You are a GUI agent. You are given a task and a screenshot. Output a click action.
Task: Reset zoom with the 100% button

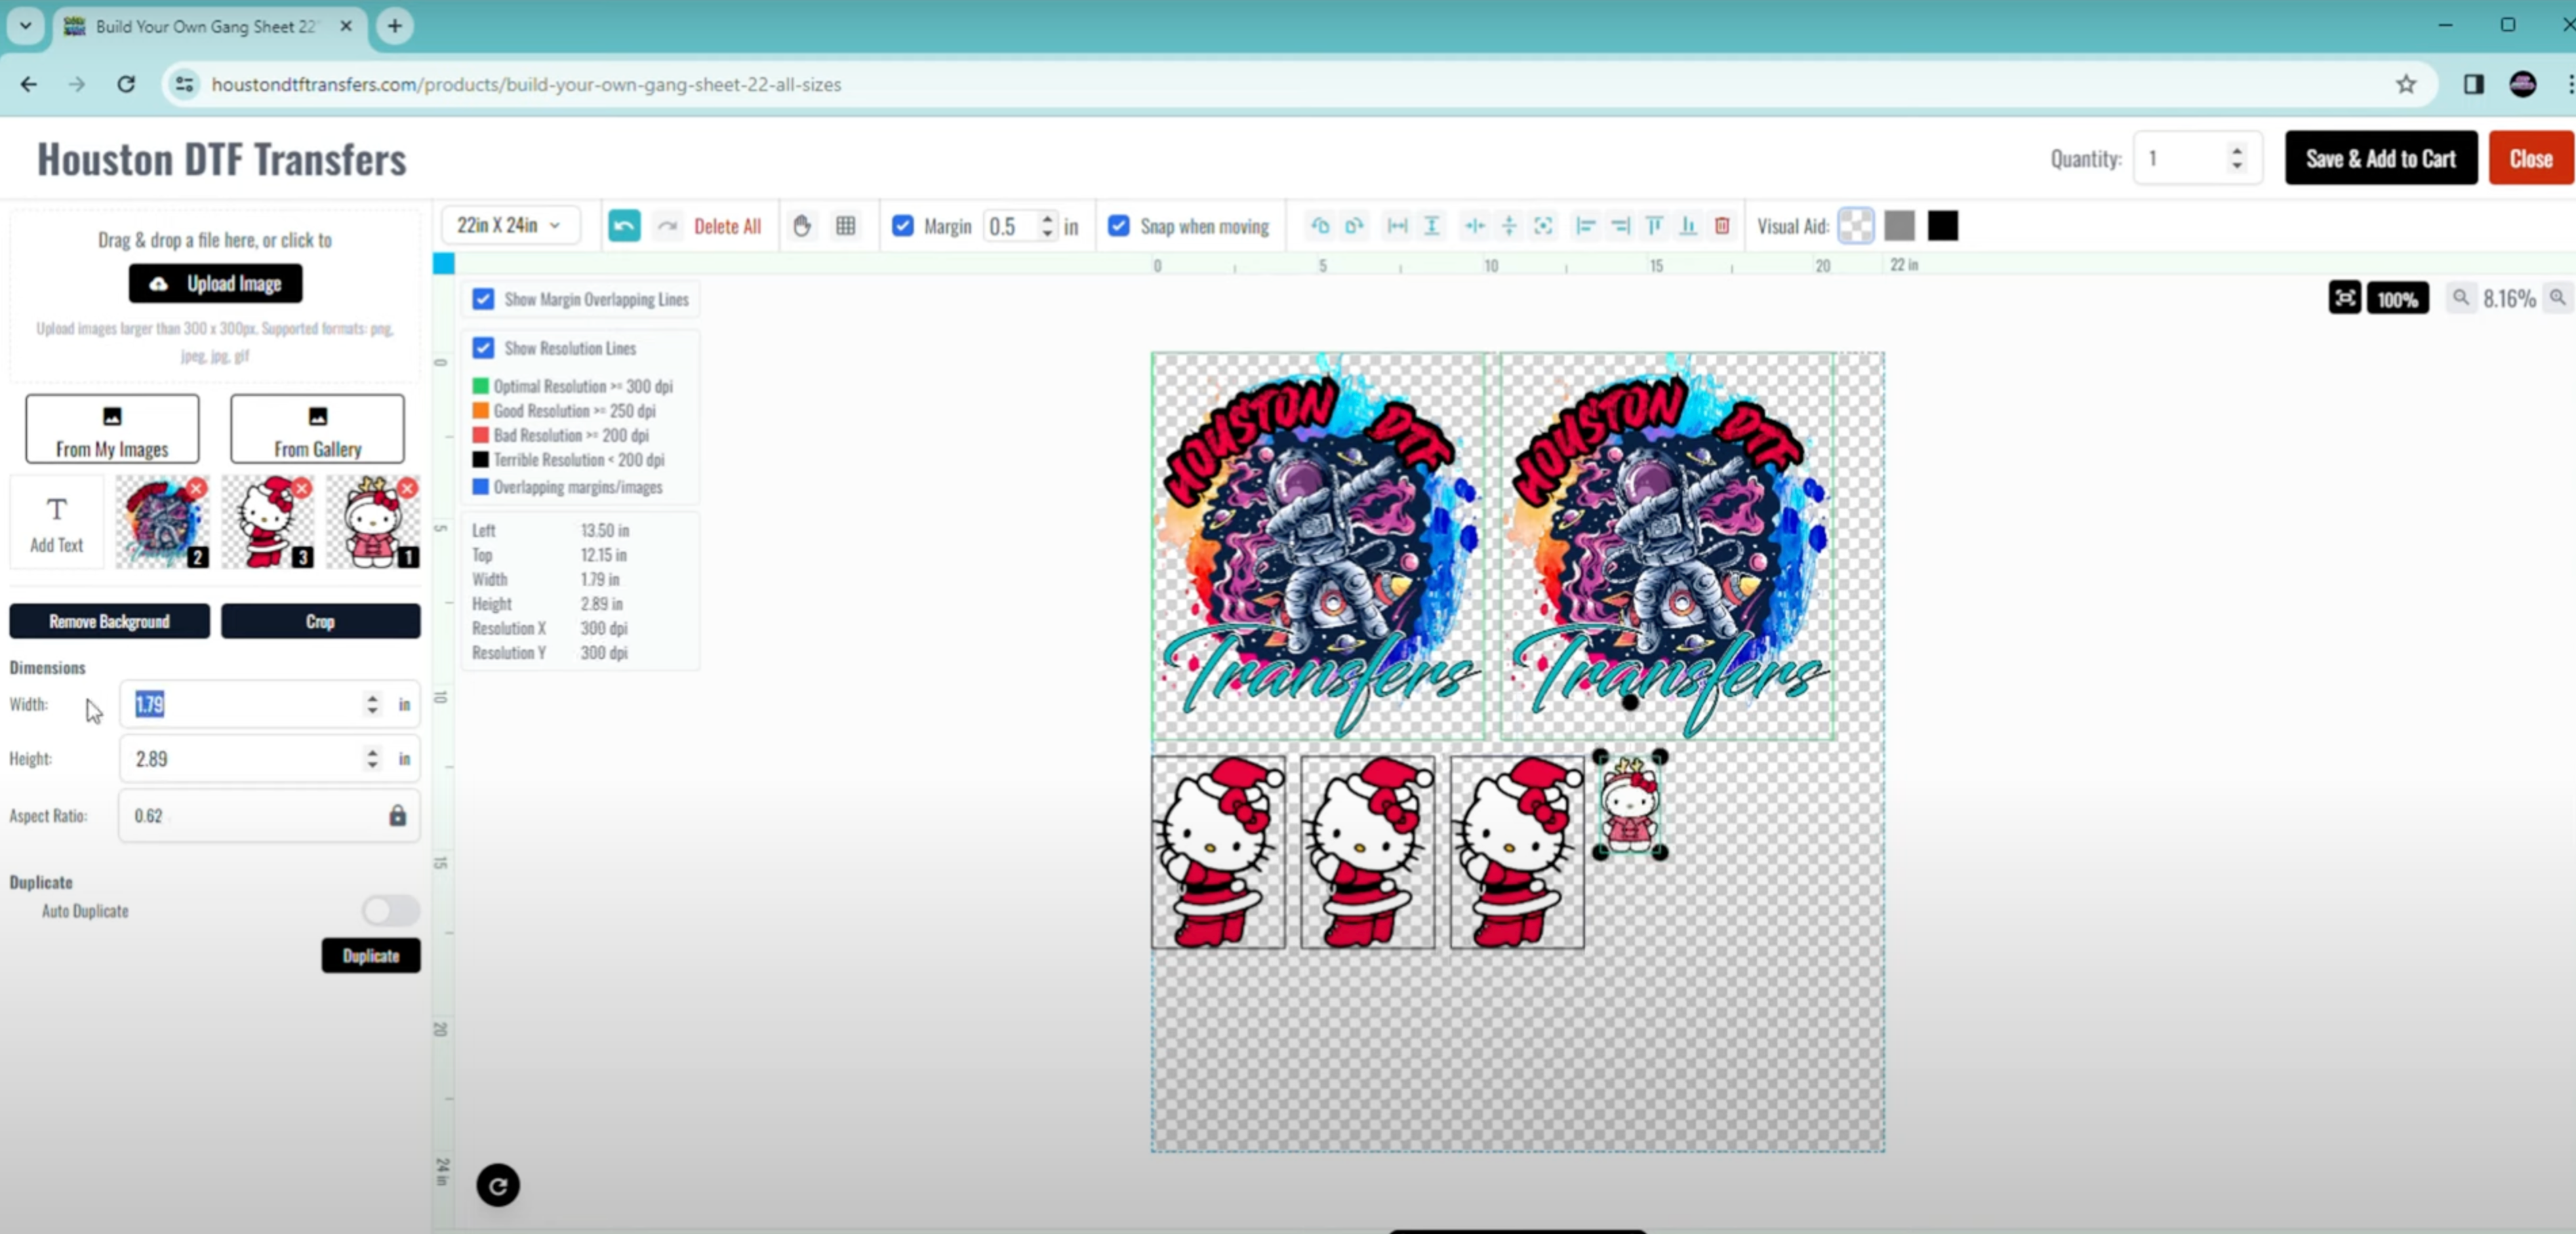point(2397,299)
